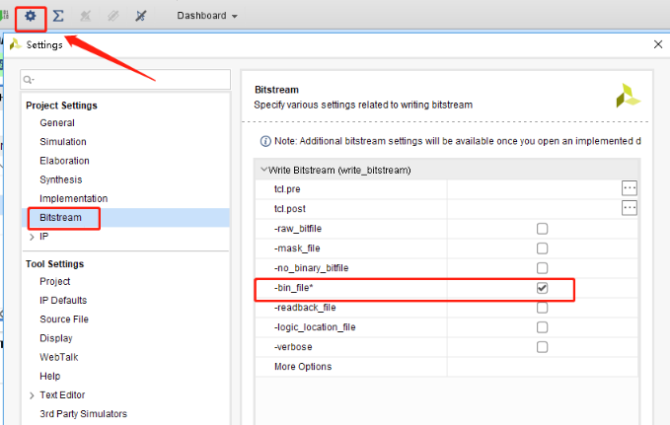Viewport: 670px width, 425px height.
Task: Click the tcl.pre browse ellipsis button
Action: [629, 187]
